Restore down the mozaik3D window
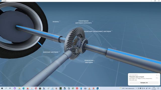 click(x=155, y=1)
